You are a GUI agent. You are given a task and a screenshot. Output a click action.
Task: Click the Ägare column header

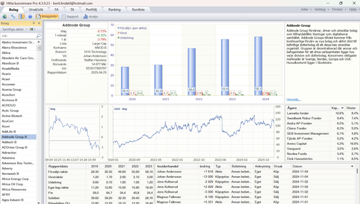pyautogui.click(x=308, y=108)
